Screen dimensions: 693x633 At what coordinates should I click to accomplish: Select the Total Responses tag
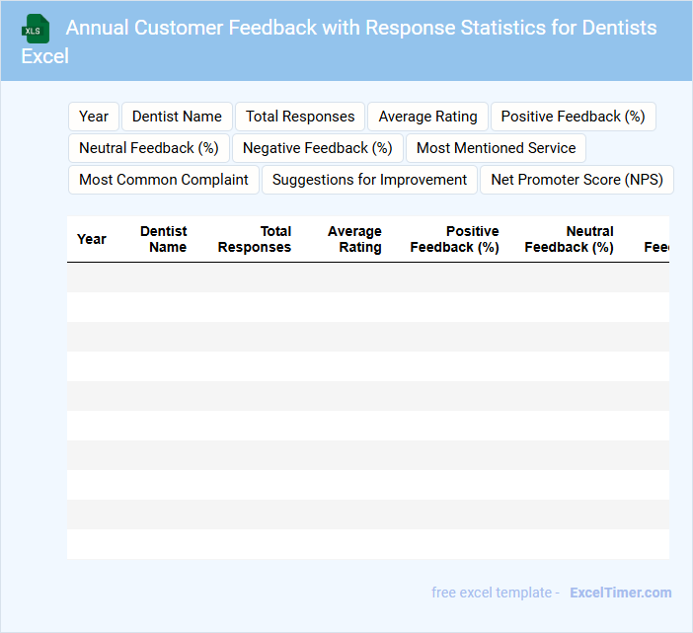click(x=300, y=117)
